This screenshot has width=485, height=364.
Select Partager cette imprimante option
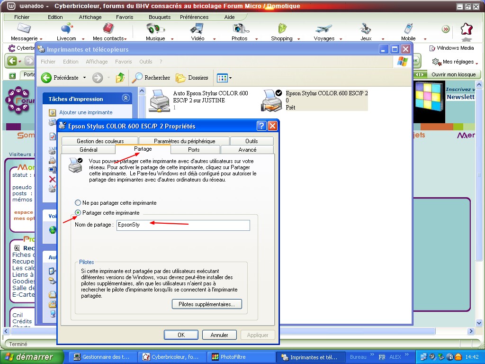[x=79, y=213]
